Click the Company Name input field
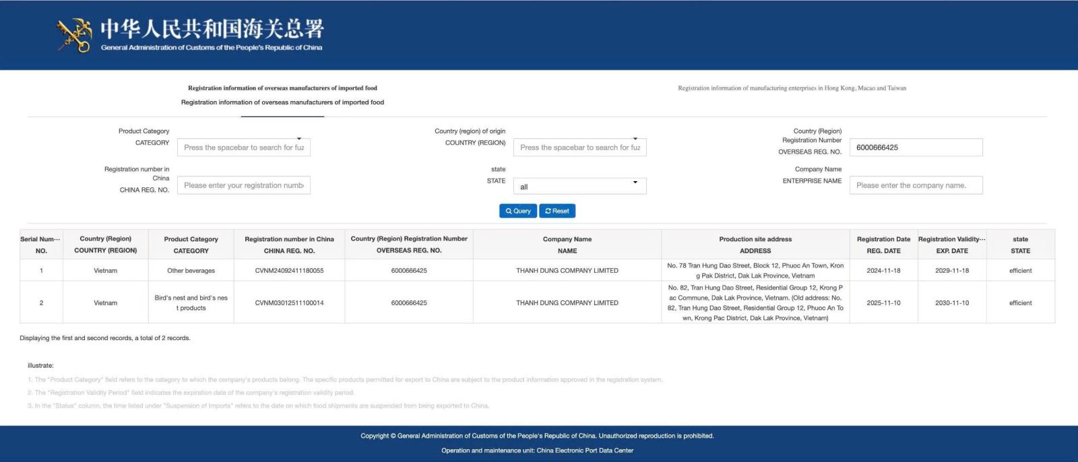 point(916,185)
